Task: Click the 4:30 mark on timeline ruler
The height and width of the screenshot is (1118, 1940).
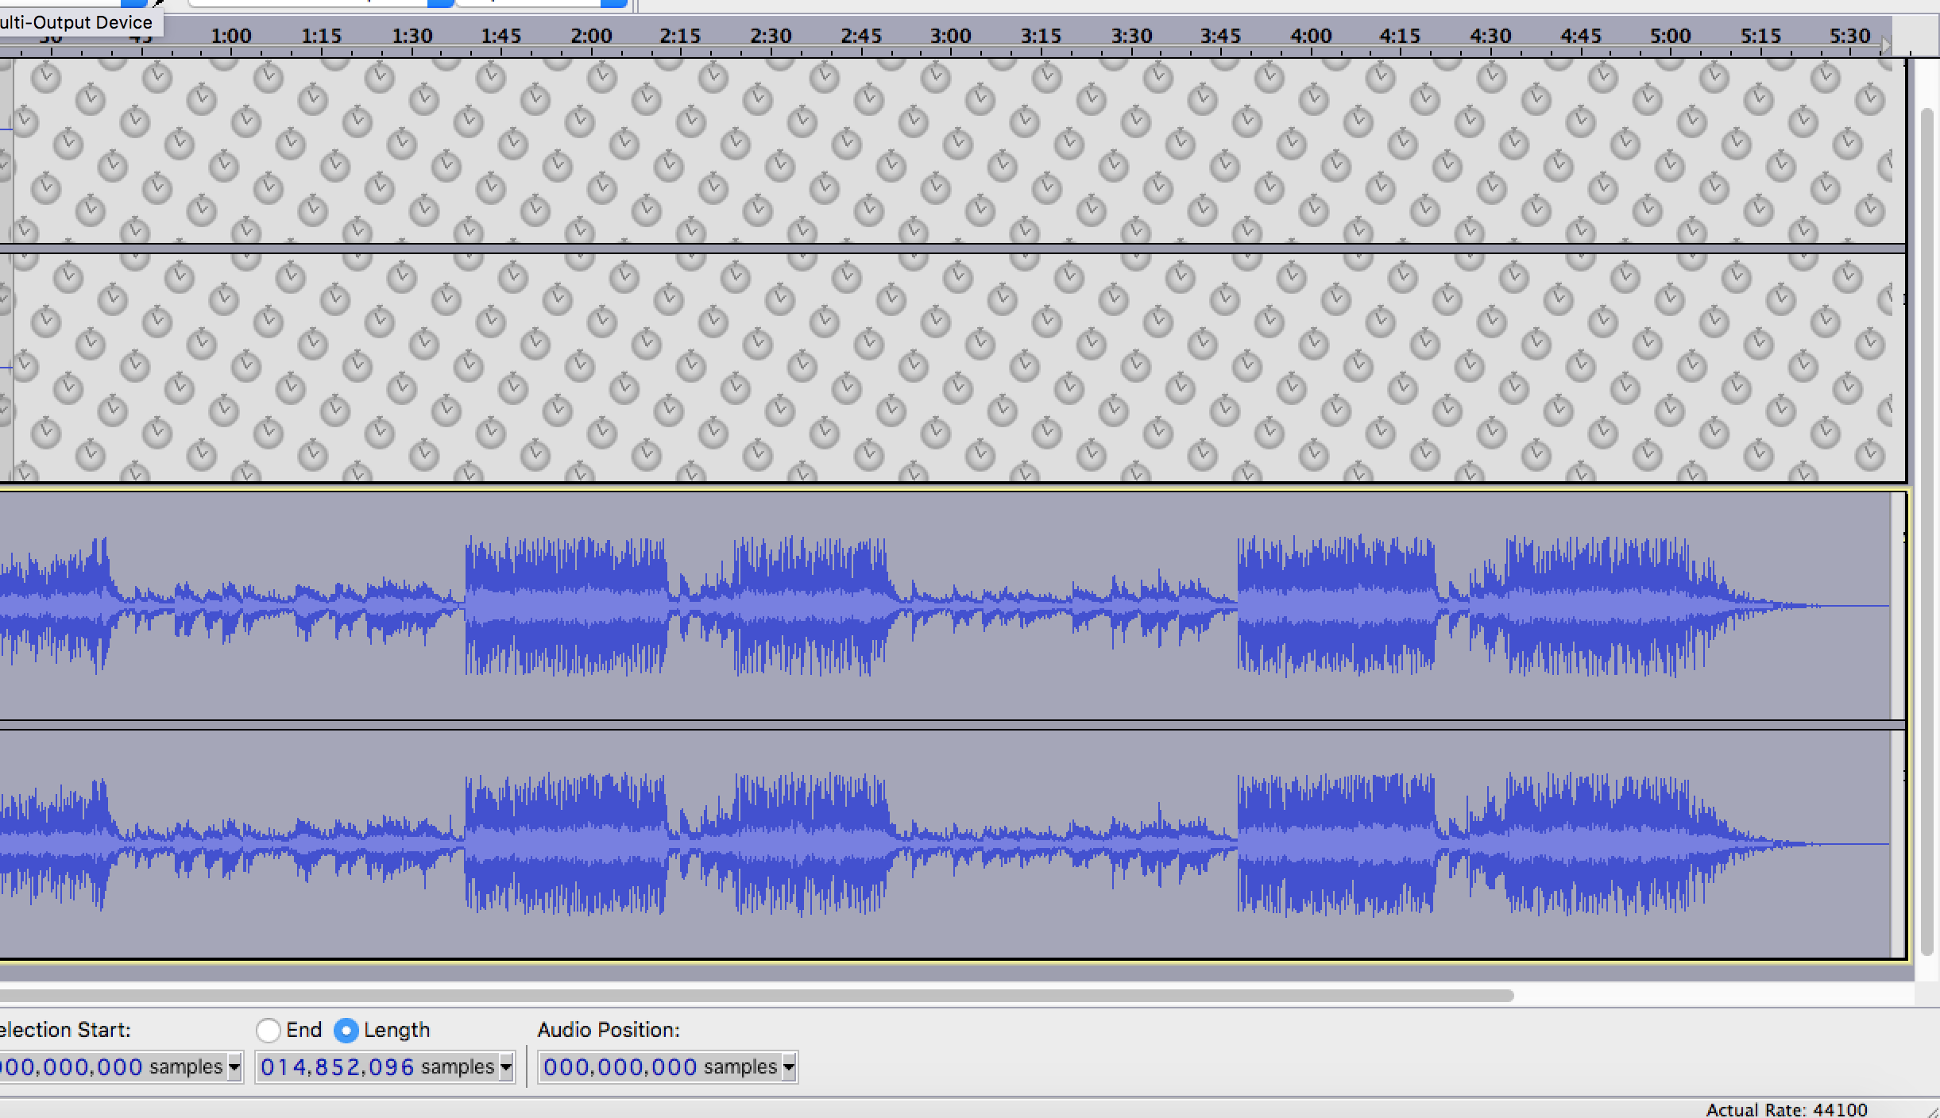Action: tap(1490, 37)
